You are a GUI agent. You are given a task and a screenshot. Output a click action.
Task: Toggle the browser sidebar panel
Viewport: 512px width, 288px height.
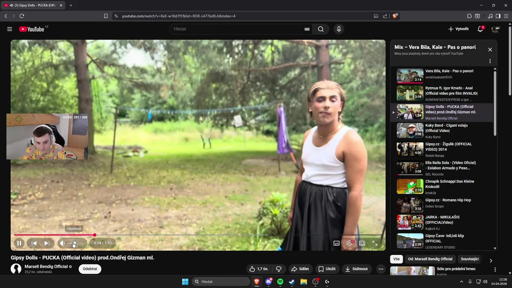tap(498, 16)
